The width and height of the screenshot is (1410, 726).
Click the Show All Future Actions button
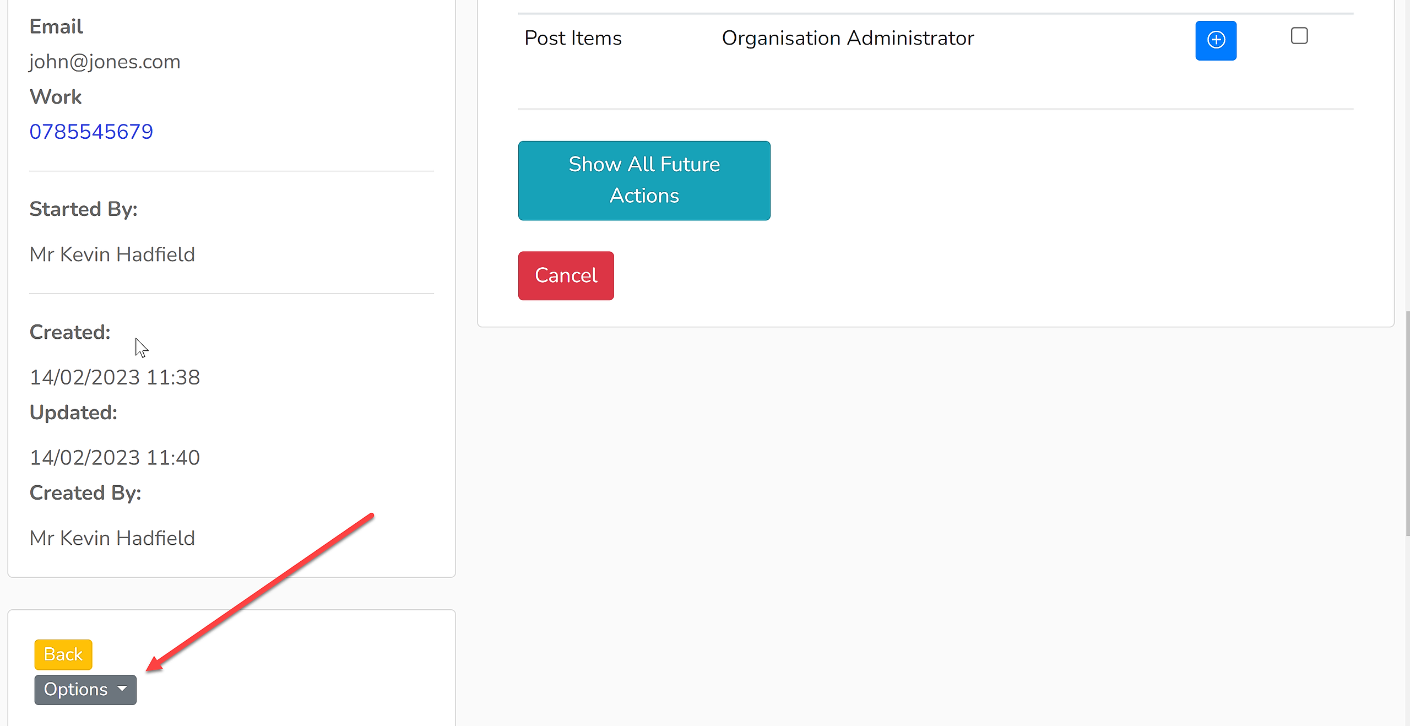point(644,180)
